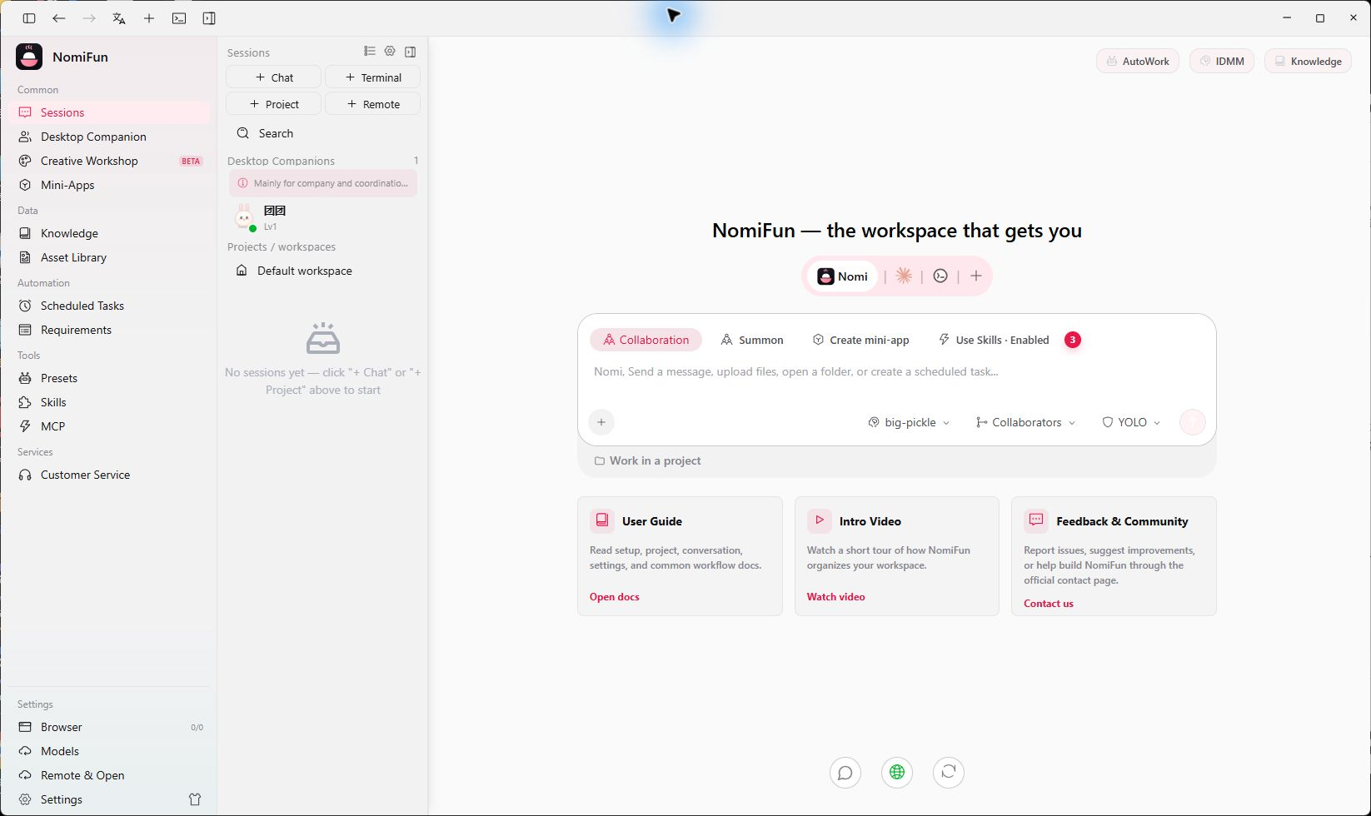Viewport: 1371px width, 816px height.
Task: Open Remote & Open in sidebar
Action: pos(109,775)
